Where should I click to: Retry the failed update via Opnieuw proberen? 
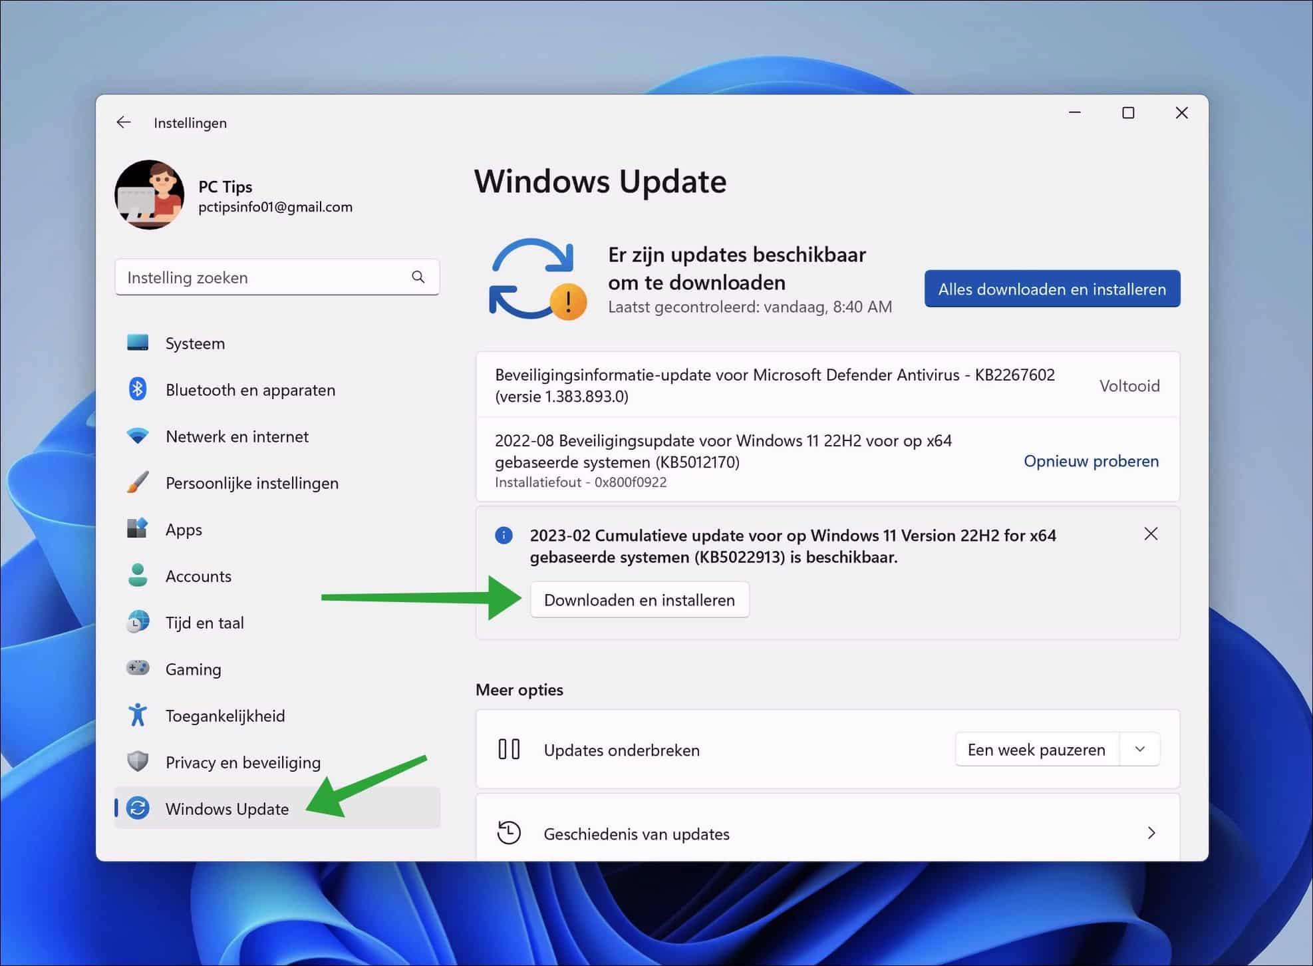click(x=1090, y=460)
